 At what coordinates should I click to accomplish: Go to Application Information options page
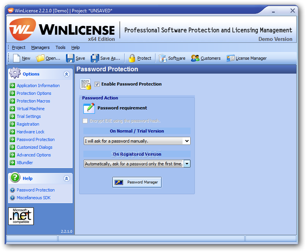click(x=38, y=86)
